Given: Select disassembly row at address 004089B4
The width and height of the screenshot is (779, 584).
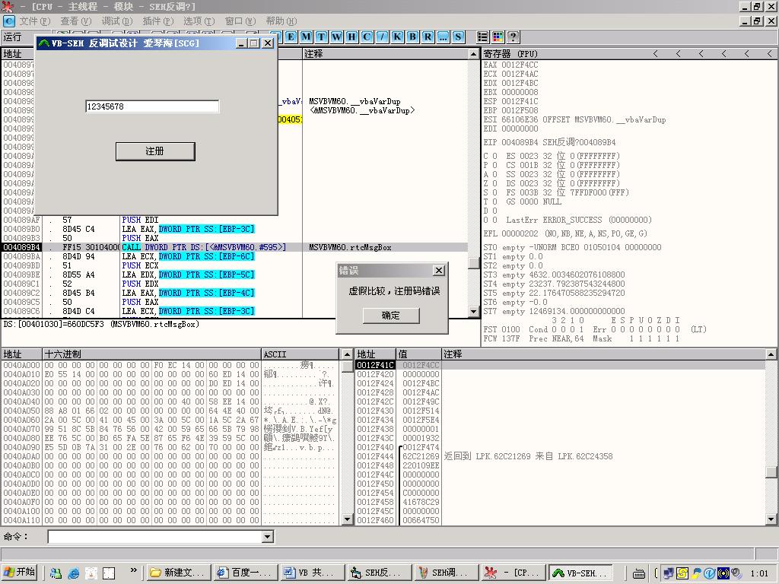Looking at the screenshot, I should click(x=234, y=247).
